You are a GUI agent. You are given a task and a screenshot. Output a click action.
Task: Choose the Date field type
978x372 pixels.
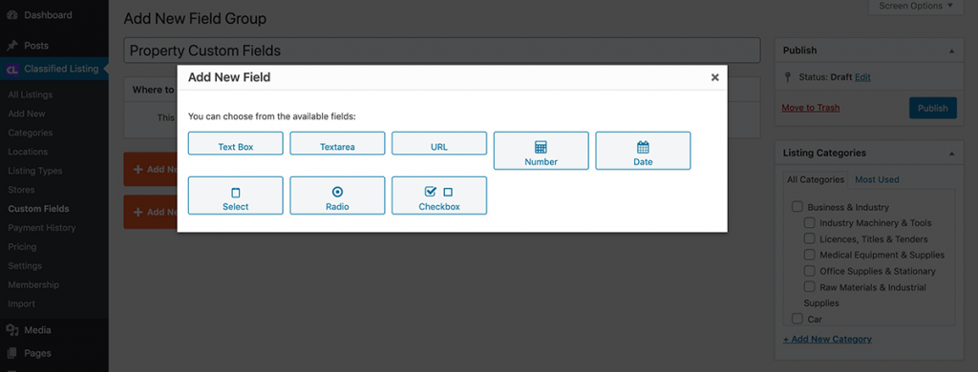click(x=643, y=150)
